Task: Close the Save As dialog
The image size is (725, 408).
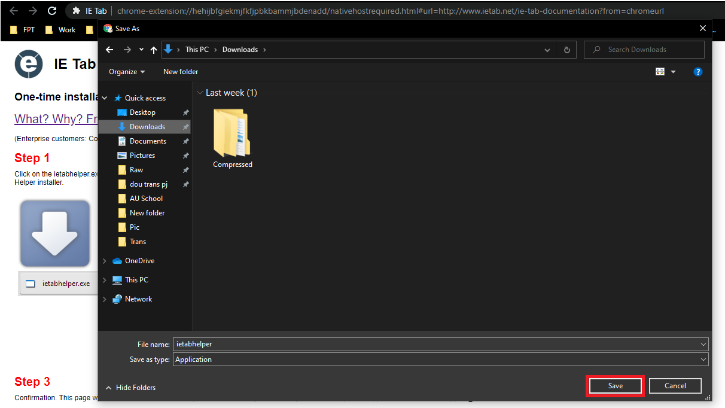Action: point(702,29)
